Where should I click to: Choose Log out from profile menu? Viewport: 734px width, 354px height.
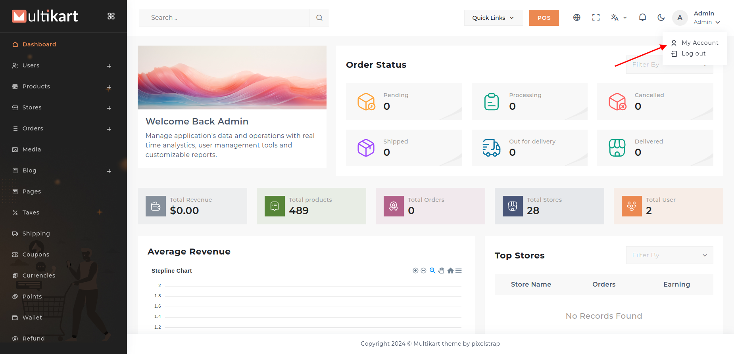[x=693, y=54]
